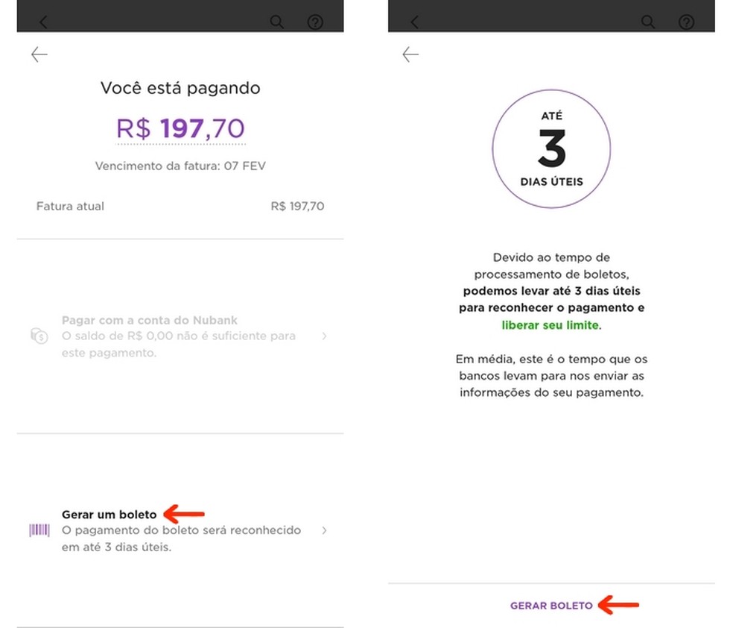Go back using the left screen arrow
The image size is (733, 628).
[x=39, y=54]
